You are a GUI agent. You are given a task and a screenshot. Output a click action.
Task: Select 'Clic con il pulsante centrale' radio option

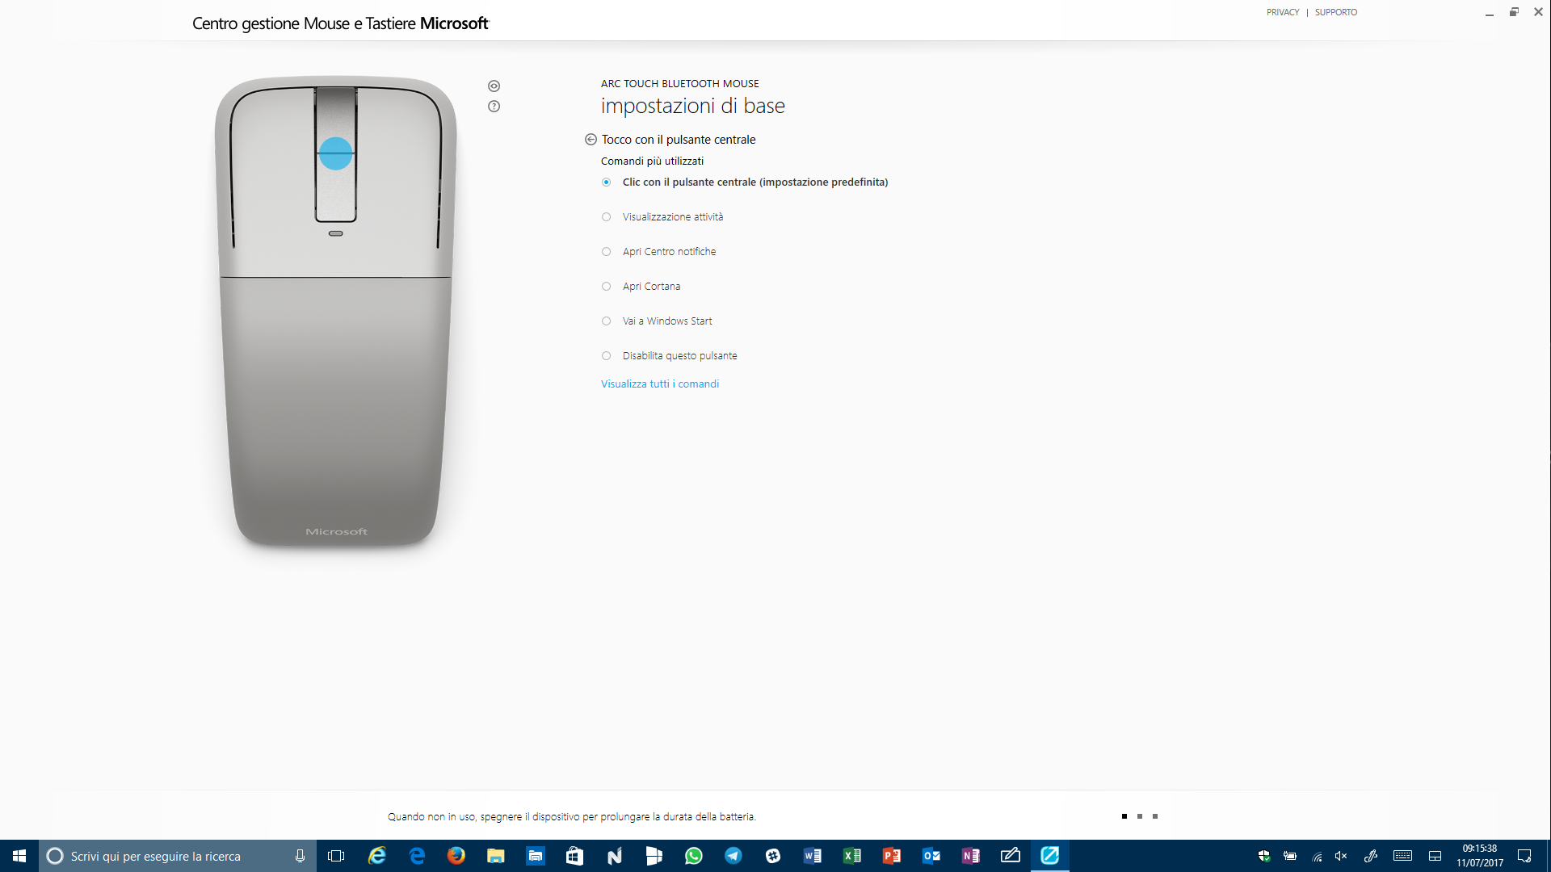coord(606,182)
